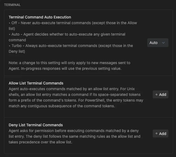Viewport: 176px width, 157px height.
Task: Open the Auto execution mode dropdown
Action: tap(158, 43)
